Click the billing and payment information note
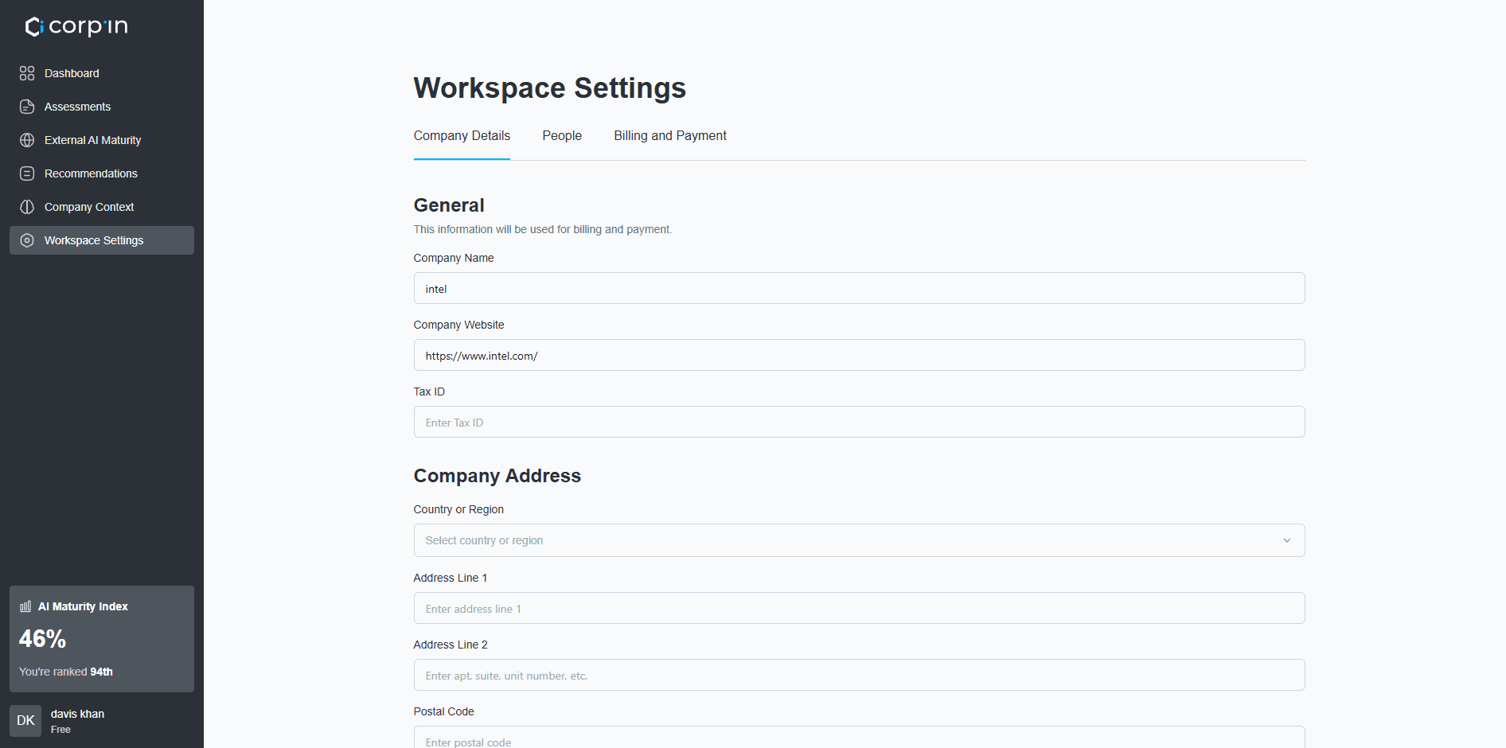This screenshot has height=748, width=1506. coord(543,229)
